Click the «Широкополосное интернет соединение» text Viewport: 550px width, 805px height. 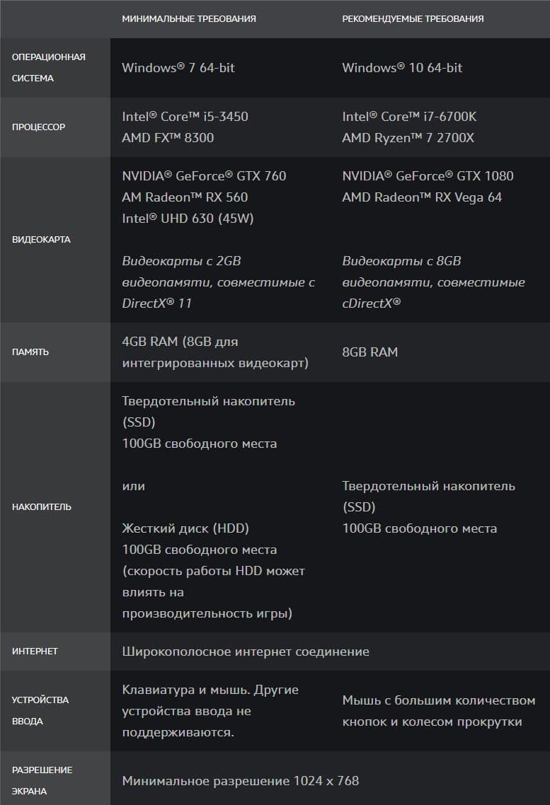(x=246, y=651)
